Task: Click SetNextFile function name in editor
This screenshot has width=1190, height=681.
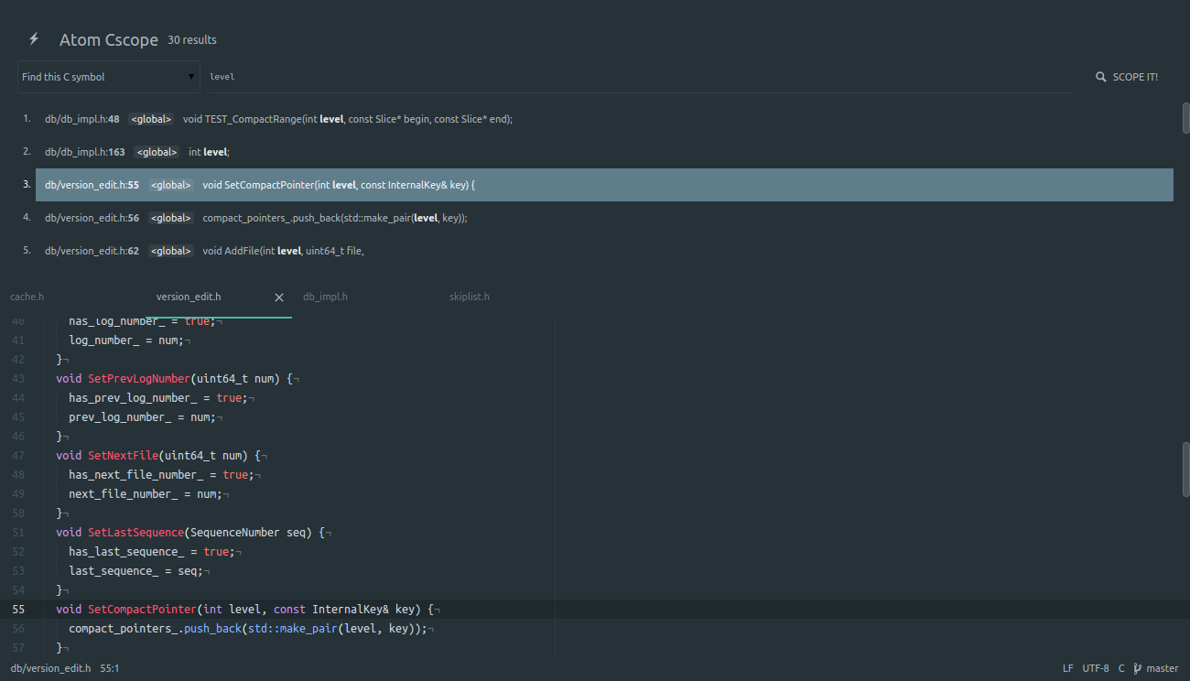Action: [x=123, y=456]
